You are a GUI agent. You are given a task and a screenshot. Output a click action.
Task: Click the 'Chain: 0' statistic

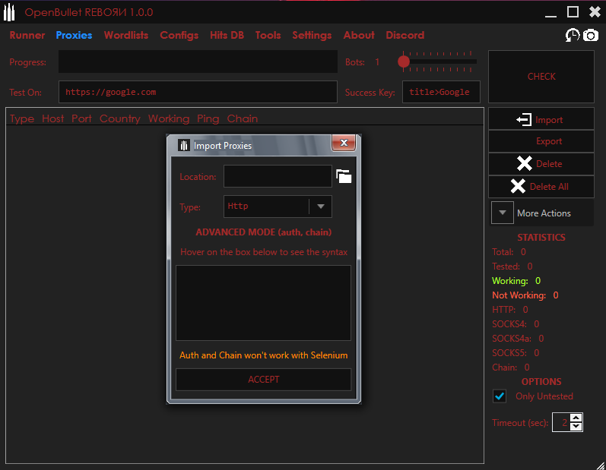point(511,367)
